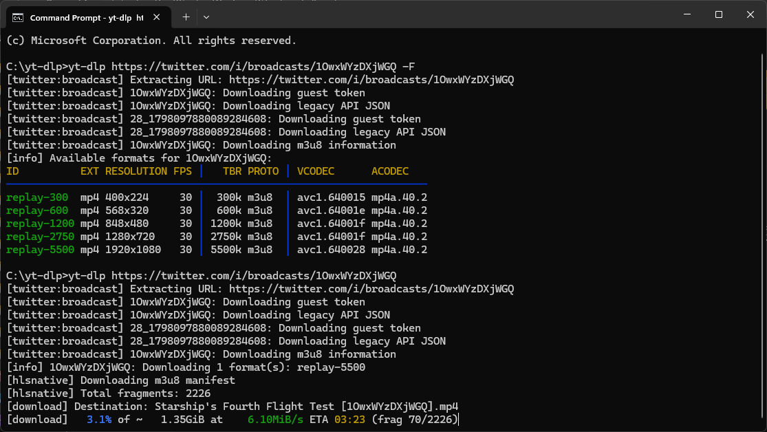Click the FPS column header

[182, 171]
